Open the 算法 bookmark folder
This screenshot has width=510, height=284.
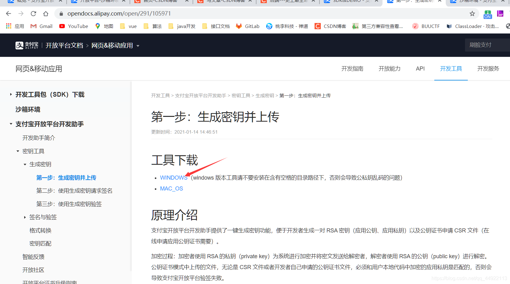coord(153,26)
